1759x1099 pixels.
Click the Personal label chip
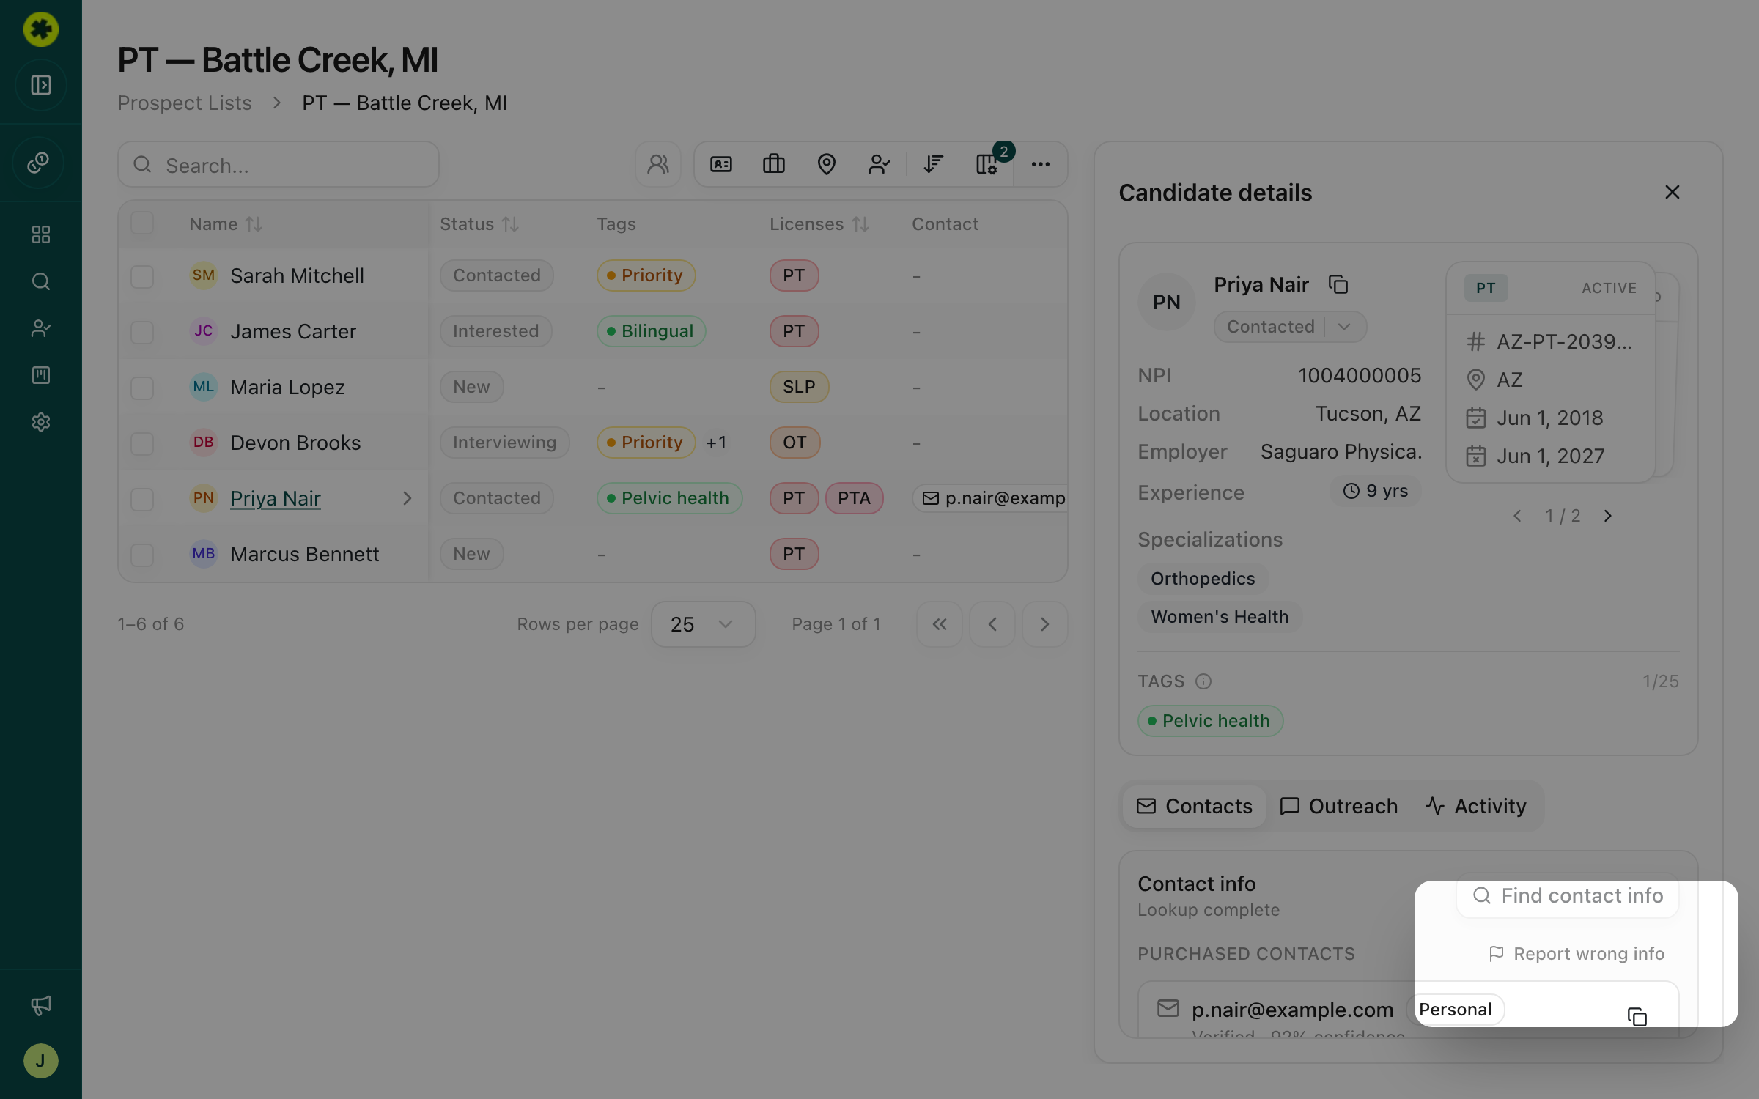(x=1456, y=1010)
